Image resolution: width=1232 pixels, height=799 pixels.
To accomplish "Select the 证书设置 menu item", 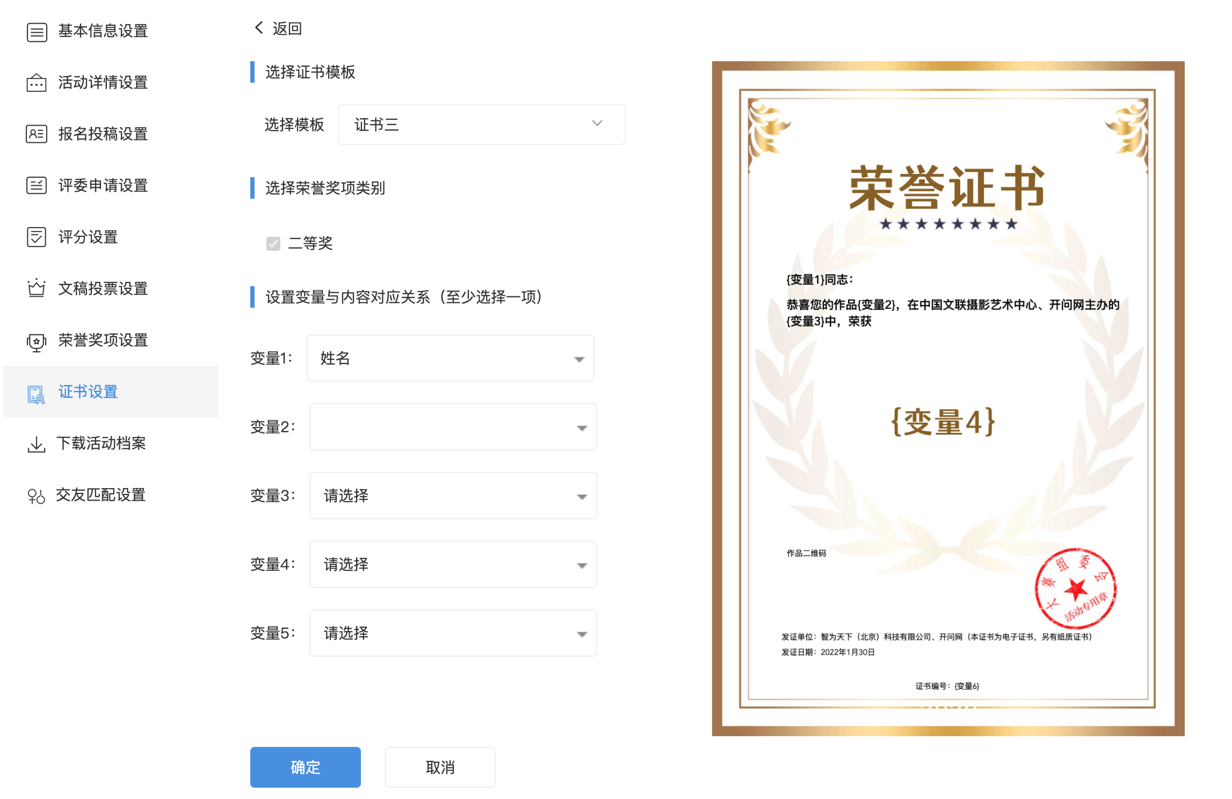I will point(88,392).
